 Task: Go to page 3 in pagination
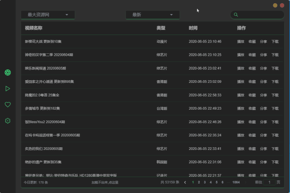[x=205, y=182]
